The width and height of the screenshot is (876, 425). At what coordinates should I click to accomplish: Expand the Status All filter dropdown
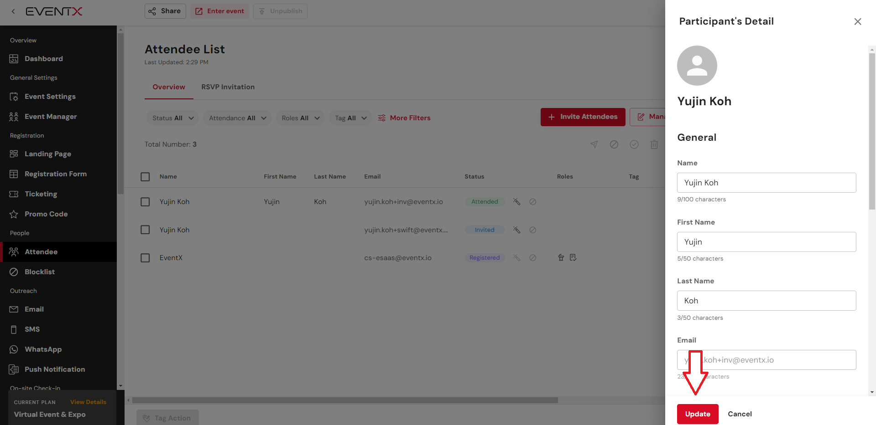(x=172, y=118)
